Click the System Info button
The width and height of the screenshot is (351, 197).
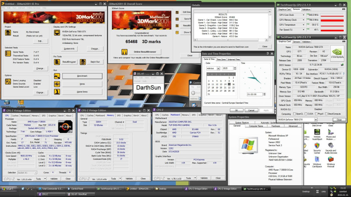[x=69, y=49]
